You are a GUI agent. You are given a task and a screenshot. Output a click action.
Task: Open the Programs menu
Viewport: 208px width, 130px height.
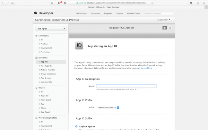point(108,14)
